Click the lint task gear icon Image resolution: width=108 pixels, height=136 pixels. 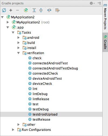pyautogui.click(x=30, y=89)
